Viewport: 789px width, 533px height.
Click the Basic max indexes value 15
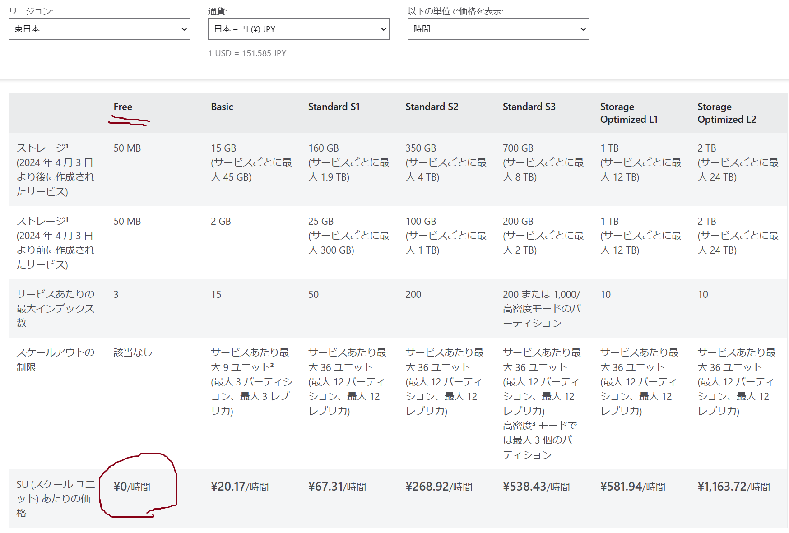[x=216, y=295]
